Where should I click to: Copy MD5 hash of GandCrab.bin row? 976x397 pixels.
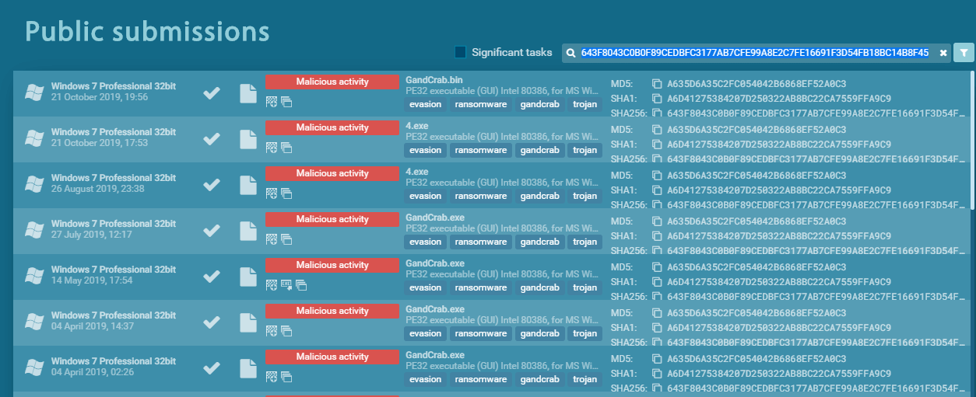656,84
